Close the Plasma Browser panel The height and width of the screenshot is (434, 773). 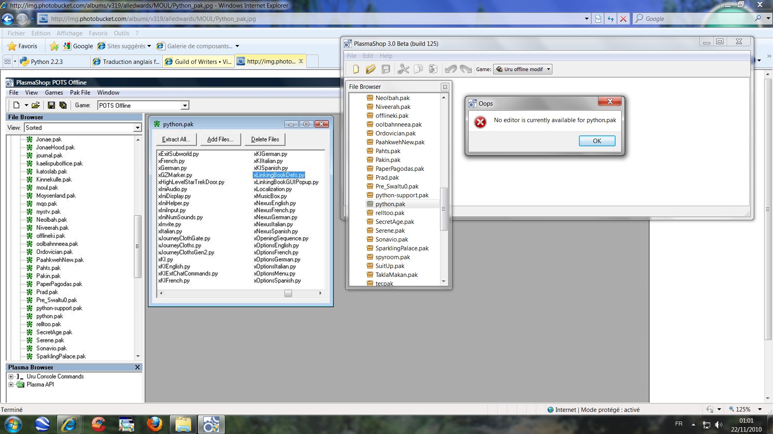tap(137, 367)
